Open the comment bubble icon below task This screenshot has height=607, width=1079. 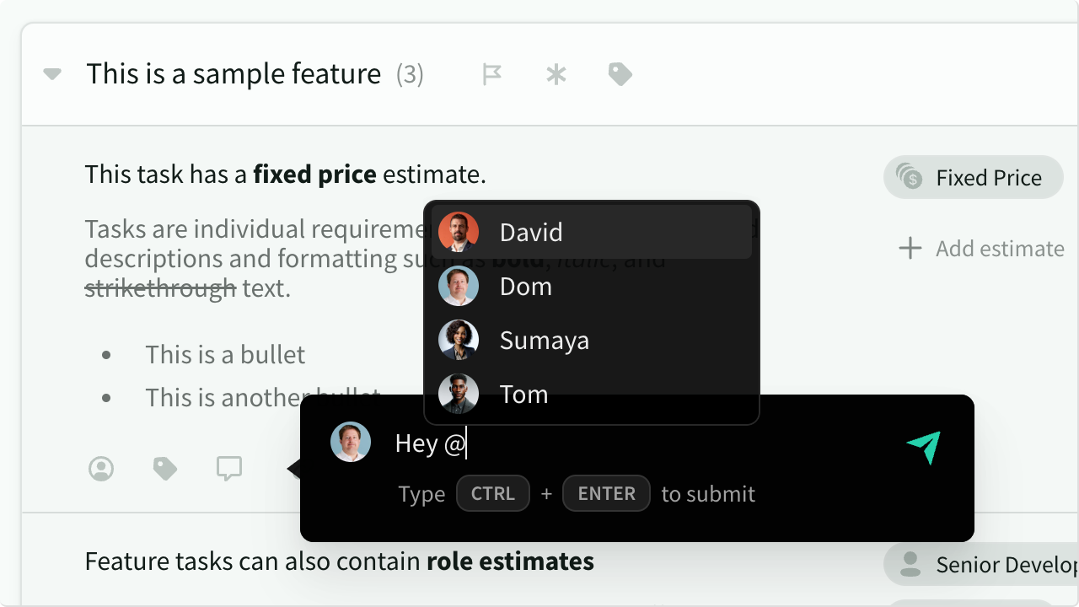229,469
